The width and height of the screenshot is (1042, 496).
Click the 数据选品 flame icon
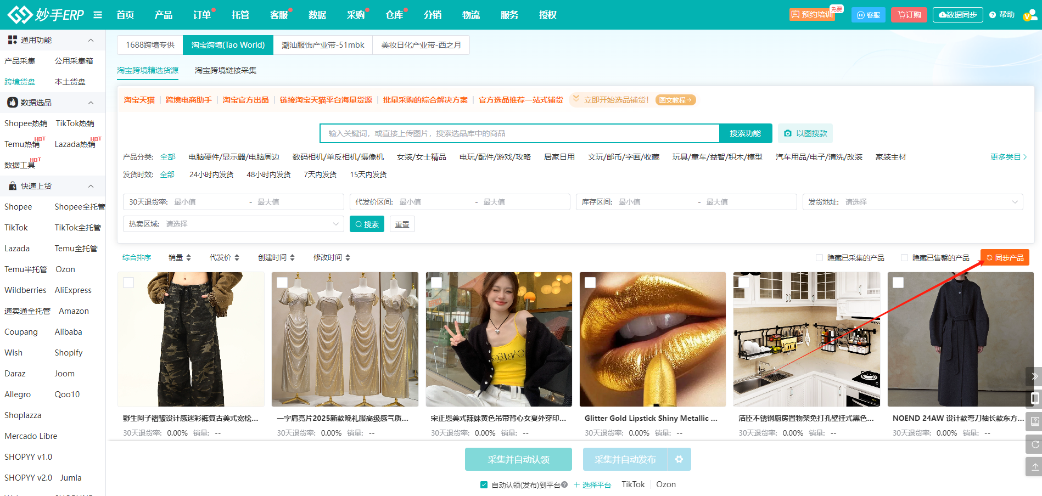click(x=12, y=103)
